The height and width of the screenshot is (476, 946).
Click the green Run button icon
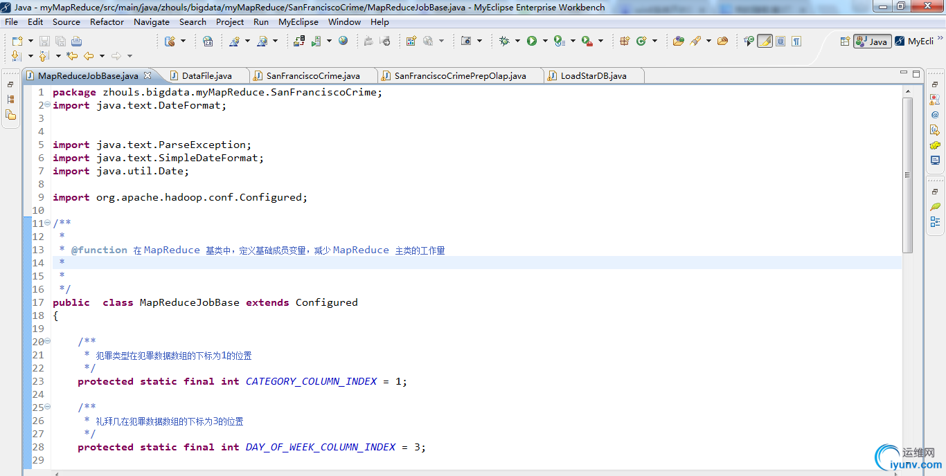coord(532,42)
